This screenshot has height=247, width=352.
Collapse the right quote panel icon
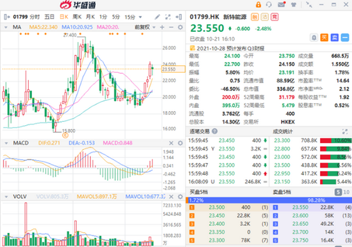pyautogui.click(x=179, y=17)
